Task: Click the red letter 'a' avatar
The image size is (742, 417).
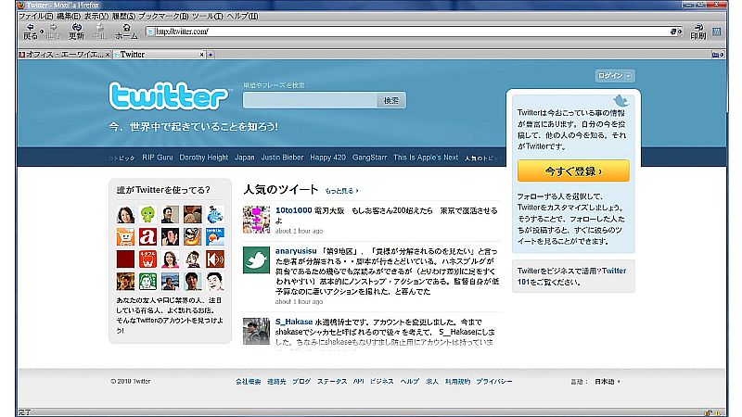Action: pyautogui.click(x=148, y=237)
